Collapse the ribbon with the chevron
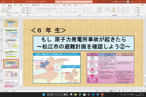Screen dimensions: 146x97 tap(144, 15)
